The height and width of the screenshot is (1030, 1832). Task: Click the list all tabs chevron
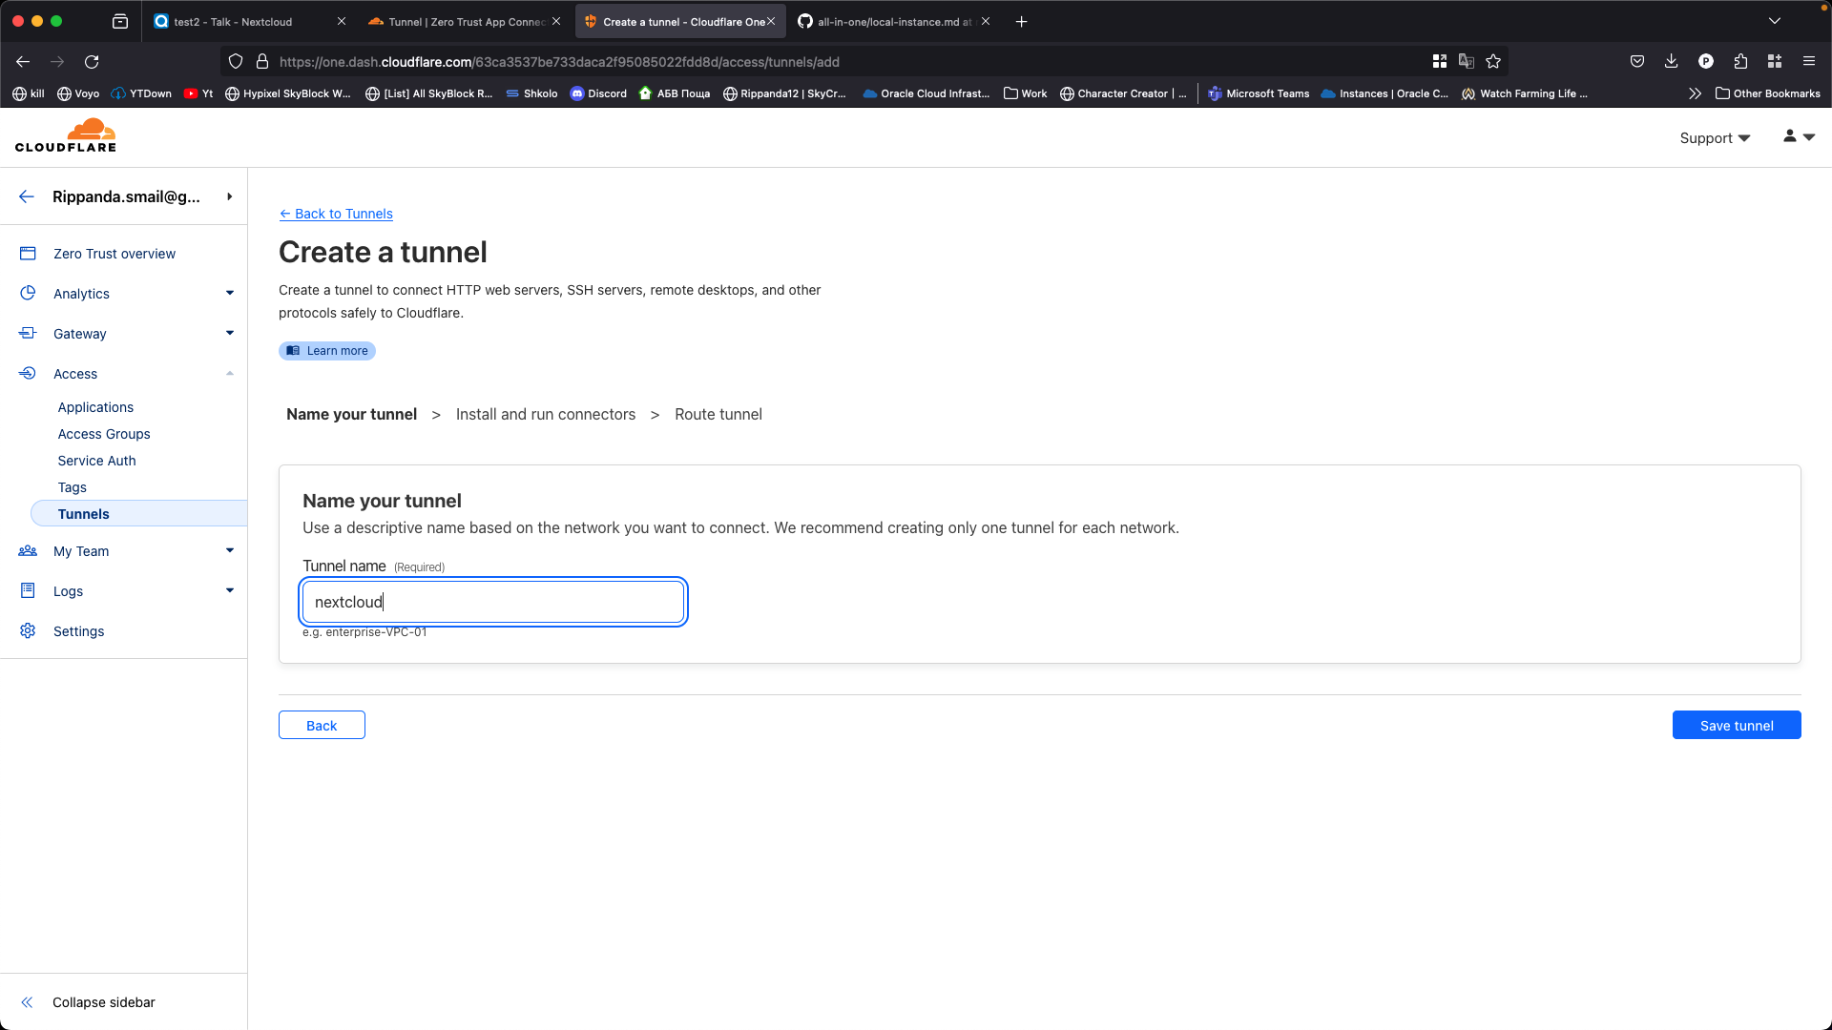point(1775,21)
